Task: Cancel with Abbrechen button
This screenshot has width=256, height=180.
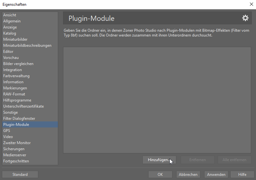Action: [188, 175]
